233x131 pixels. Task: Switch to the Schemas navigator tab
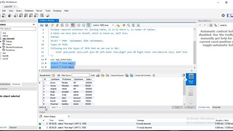tap(16, 84)
